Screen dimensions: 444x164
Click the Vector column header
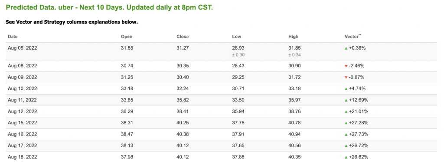[x=353, y=36]
